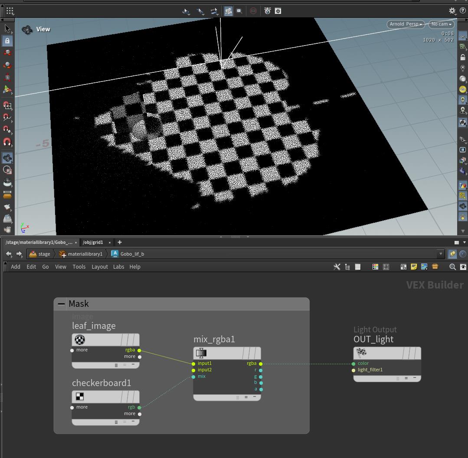Open the Labs menu

click(118, 267)
